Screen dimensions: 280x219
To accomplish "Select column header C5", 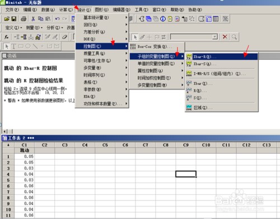I will [x=105, y=145].
